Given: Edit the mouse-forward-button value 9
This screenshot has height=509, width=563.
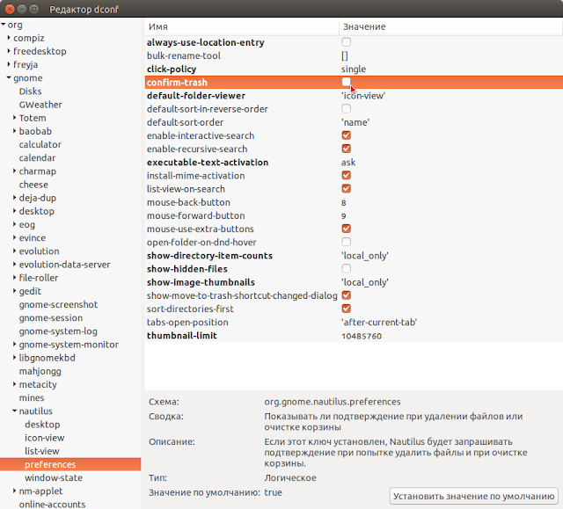Looking at the screenshot, I should coord(344,216).
